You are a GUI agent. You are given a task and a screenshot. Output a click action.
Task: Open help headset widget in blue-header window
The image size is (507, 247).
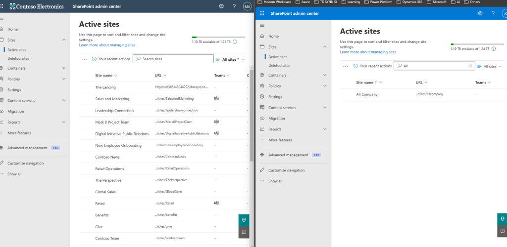tap(502, 219)
